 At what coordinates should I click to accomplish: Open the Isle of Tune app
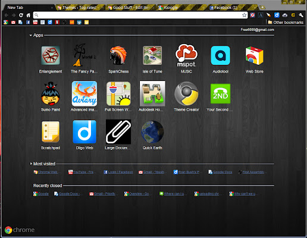(x=152, y=55)
